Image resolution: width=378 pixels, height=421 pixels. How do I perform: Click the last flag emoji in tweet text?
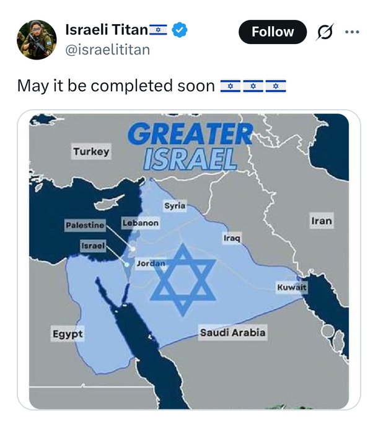click(276, 86)
